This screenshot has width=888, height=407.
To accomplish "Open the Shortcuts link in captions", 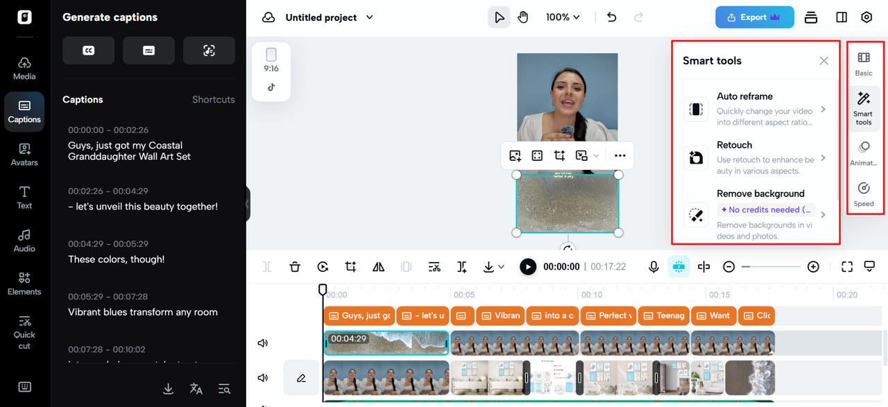I will pos(214,100).
